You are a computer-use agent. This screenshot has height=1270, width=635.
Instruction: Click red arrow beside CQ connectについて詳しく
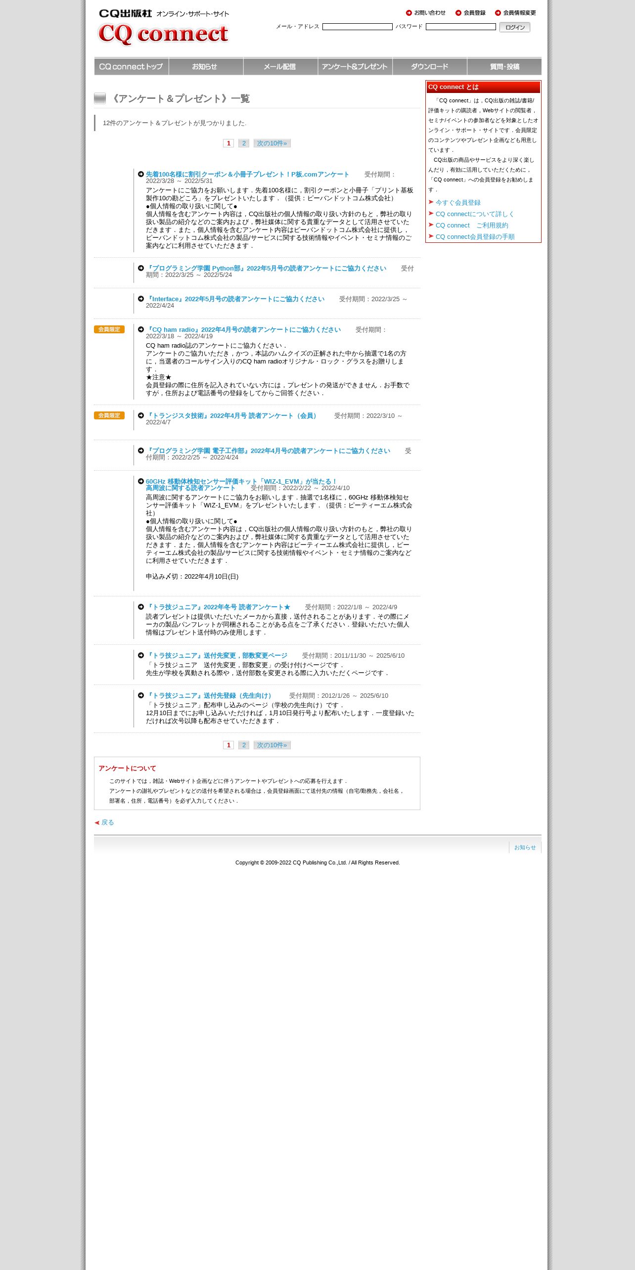click(x=431, y=213)
